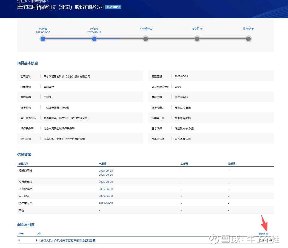
Task: Open the 上市保荐书 2025-06-30 link
Action: (106, 189)
